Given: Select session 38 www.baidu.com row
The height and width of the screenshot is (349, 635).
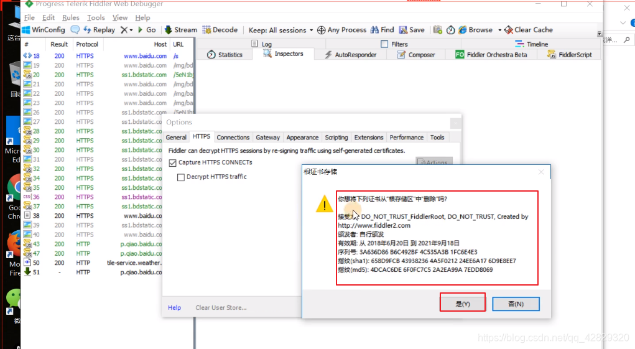Looking at the screenshot, I should coord(92,216).
